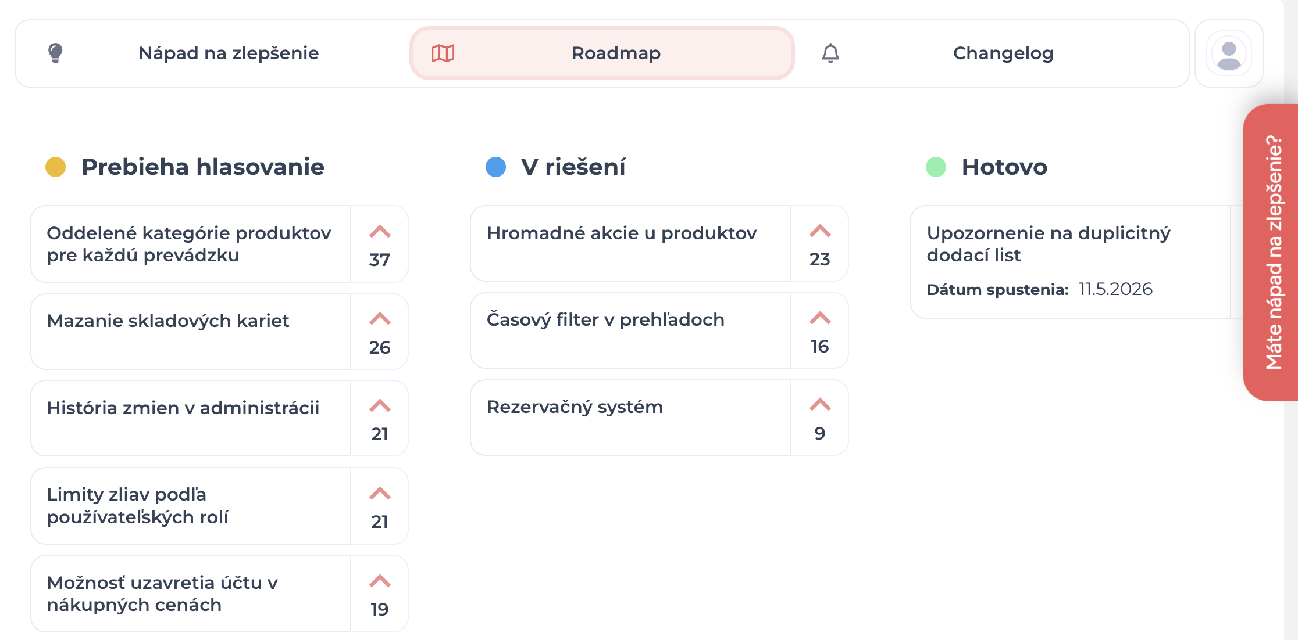Click yellow dot beside Prebieha hlasovanie

click(x=56, y=167)
